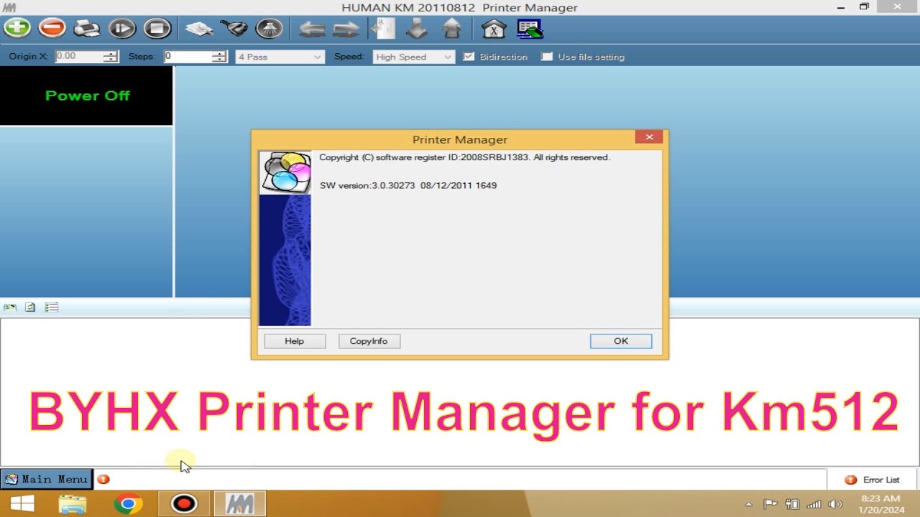Click the CopyInfo button

[369, 341]
